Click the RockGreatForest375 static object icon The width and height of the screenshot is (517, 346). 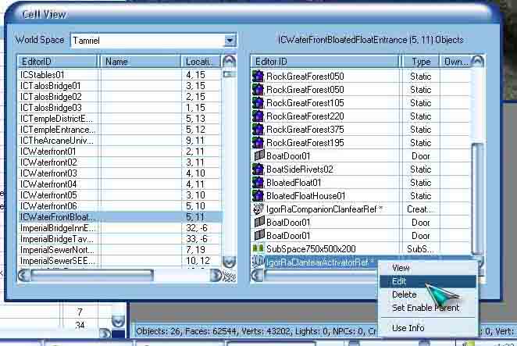(x=258, y=130)
